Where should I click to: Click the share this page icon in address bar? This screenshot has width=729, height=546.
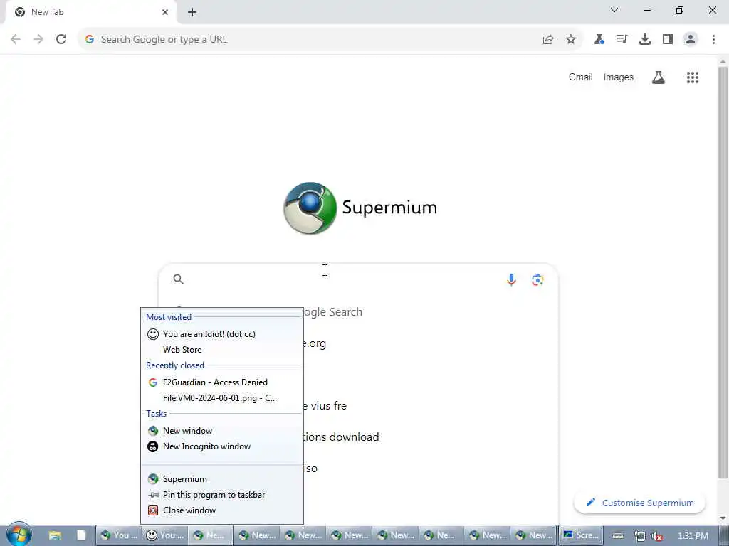click(x=548, y=40)
